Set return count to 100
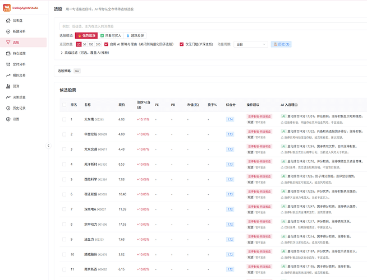Image resolution: width=367 pixels, height=280 pixels. (91, 44)
